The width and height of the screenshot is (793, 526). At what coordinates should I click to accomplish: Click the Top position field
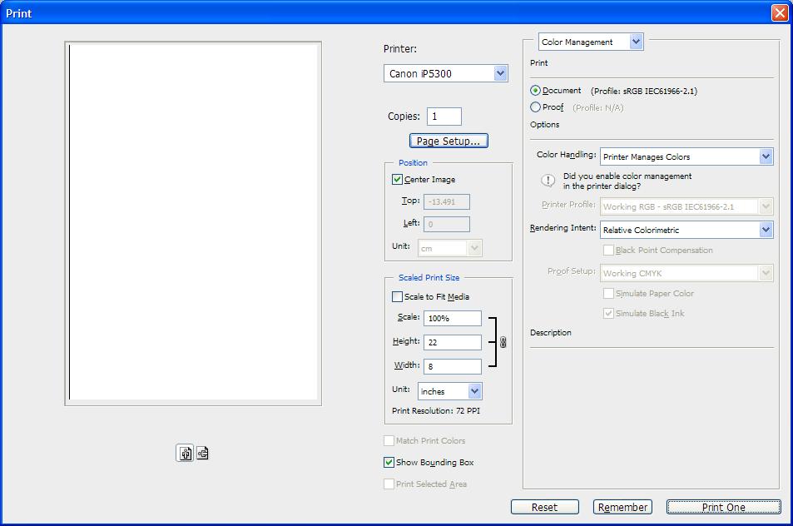tap(447, 201)
